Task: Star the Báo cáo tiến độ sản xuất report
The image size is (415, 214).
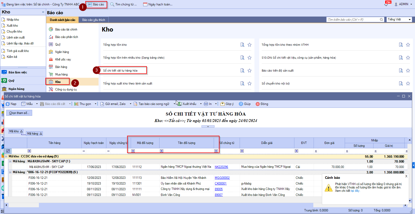Action: [408, 71]
